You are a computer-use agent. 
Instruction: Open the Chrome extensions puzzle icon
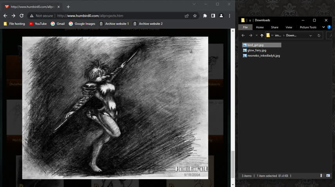(x=205, y=16)
